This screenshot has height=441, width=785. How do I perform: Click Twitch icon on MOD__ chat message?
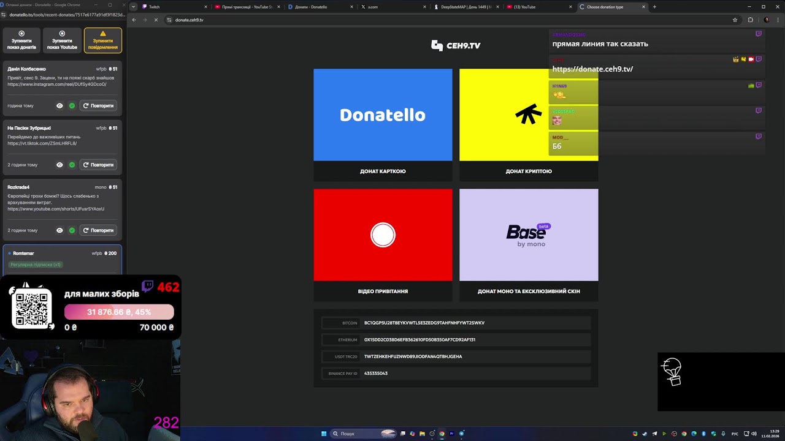click(759, 137)
